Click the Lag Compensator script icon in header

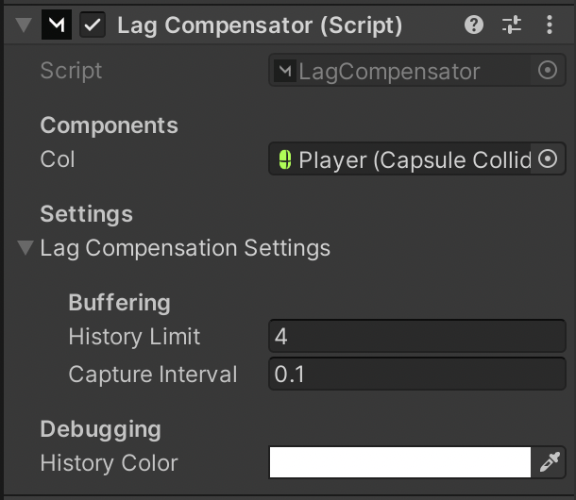pos(57,25)
